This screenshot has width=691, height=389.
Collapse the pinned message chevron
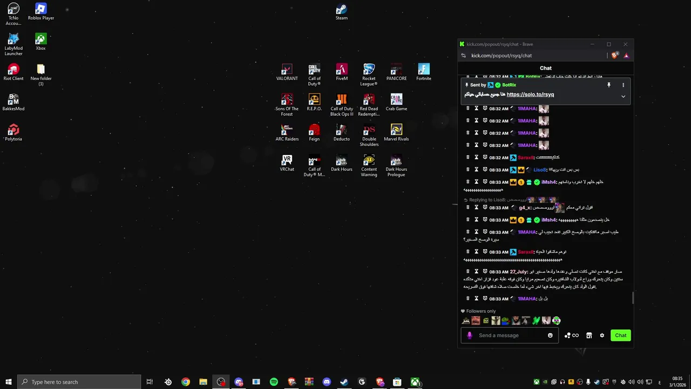point(623,96)
